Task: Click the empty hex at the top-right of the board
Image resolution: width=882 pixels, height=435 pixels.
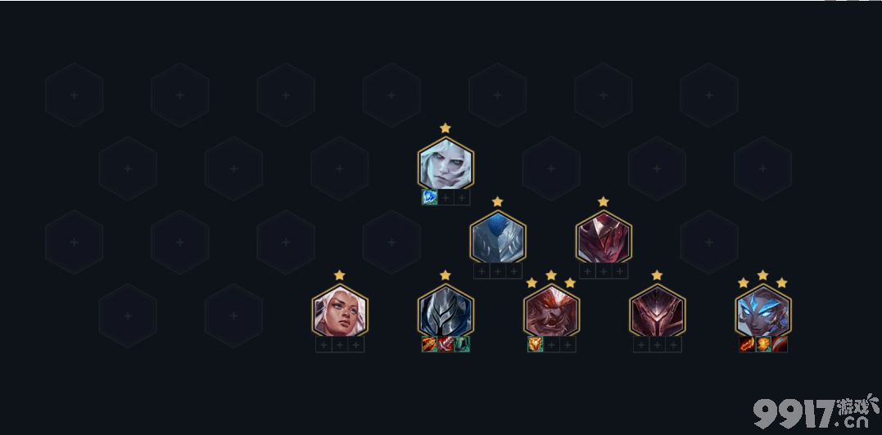Action: [709, 95]
